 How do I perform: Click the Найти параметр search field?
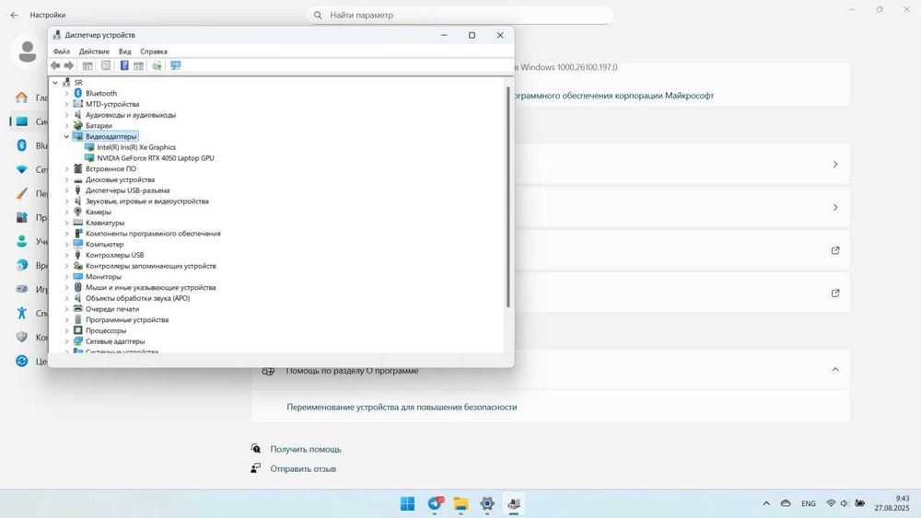click(460, 15)
